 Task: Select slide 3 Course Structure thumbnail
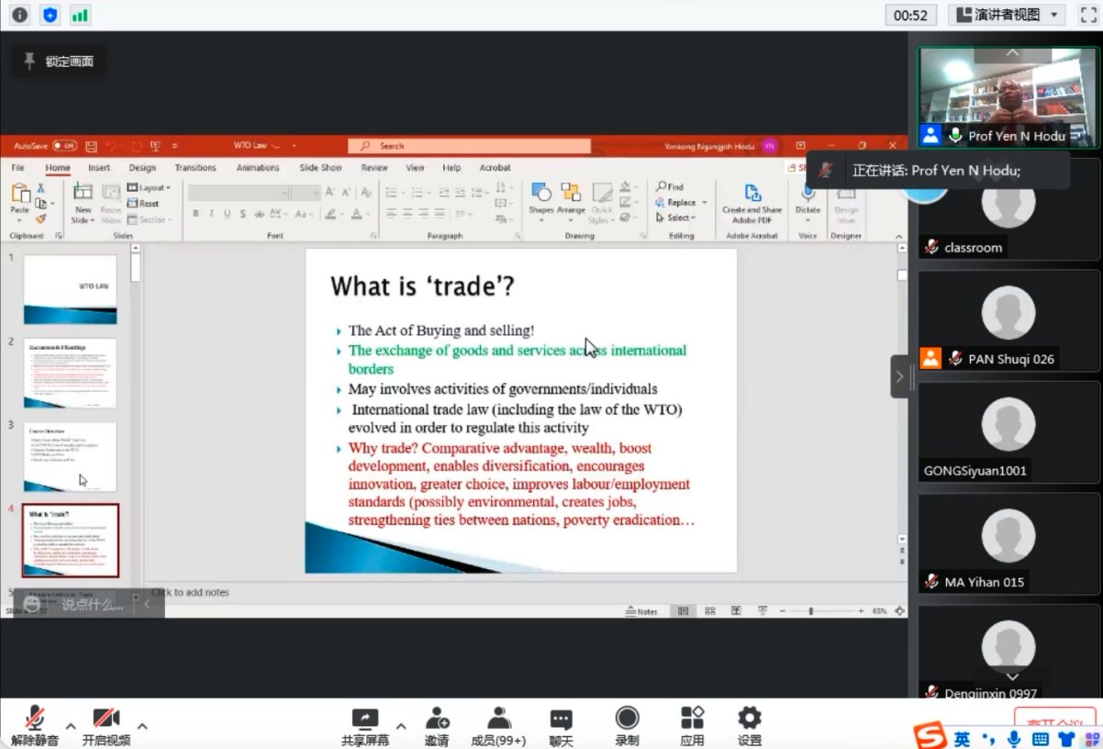(70, 456)
